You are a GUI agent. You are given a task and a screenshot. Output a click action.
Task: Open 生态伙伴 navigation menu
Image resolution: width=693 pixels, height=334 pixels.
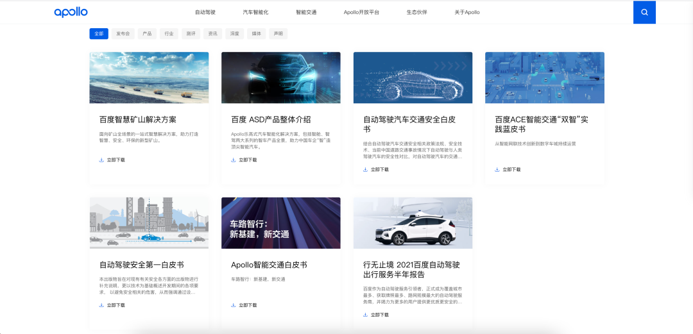coord(417,12)
